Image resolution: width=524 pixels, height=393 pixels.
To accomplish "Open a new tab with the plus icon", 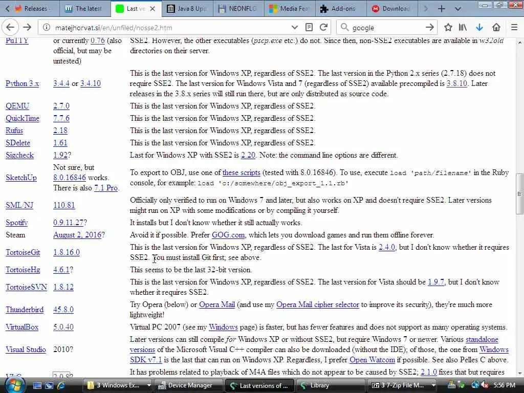I will [x=442, y=9].
